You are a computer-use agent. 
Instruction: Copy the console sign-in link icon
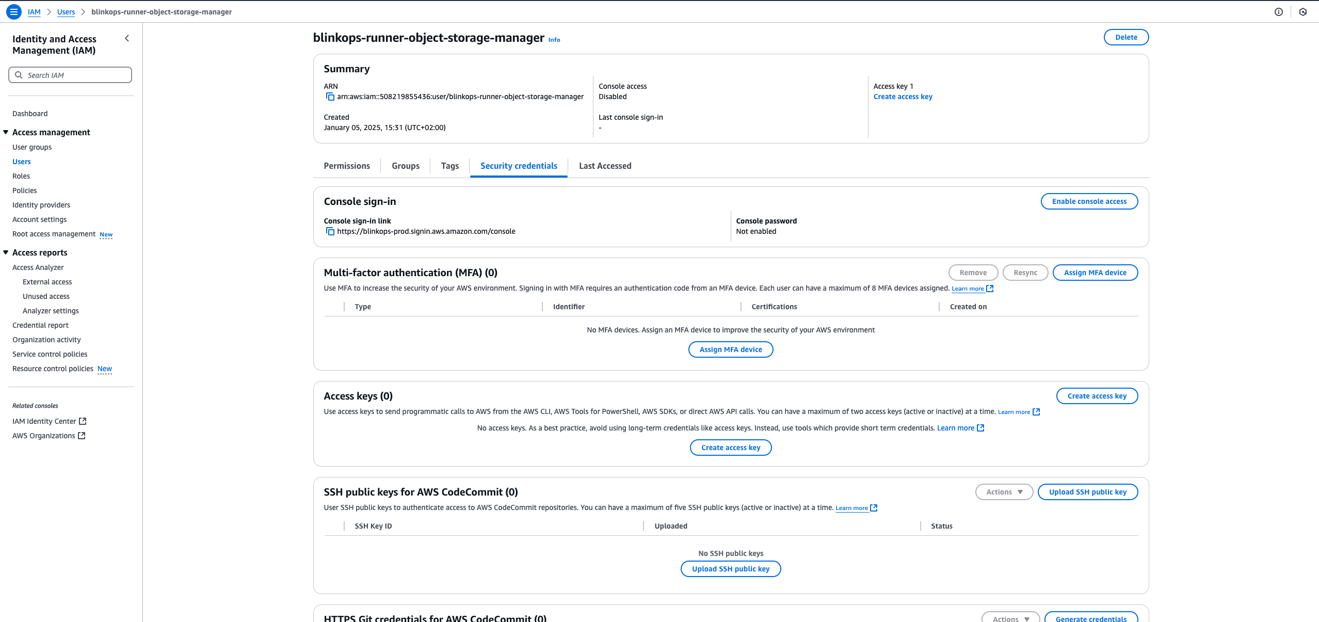330,231
